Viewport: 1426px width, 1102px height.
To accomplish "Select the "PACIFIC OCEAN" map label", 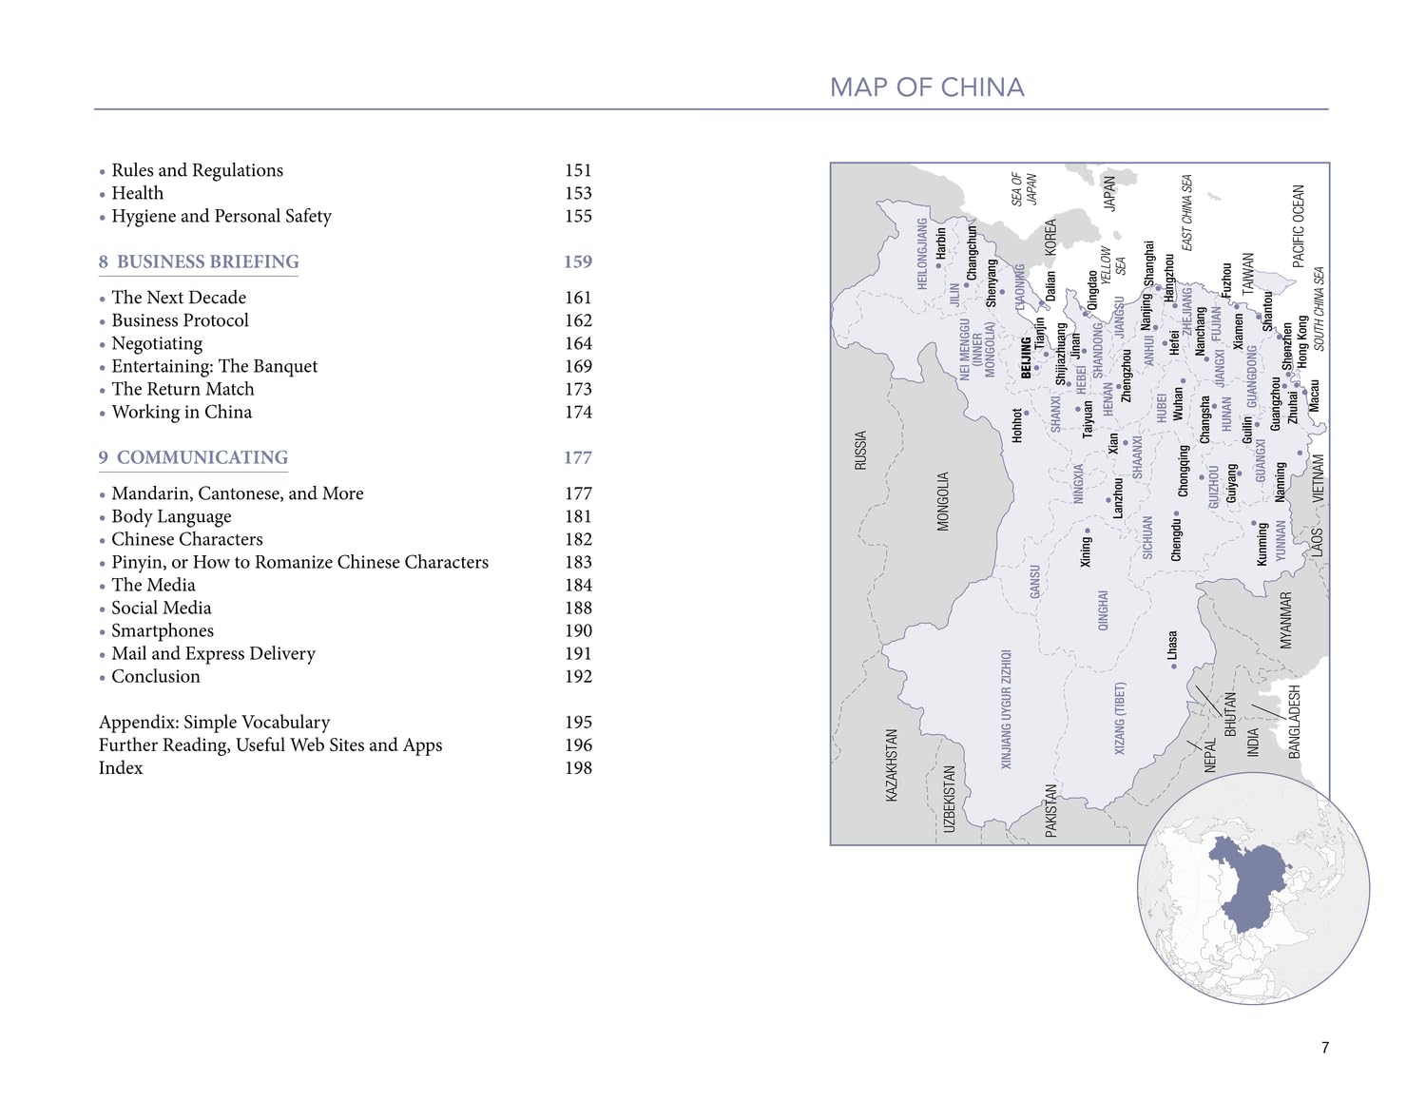I will pyautogui.click(x=1300, y=226).
